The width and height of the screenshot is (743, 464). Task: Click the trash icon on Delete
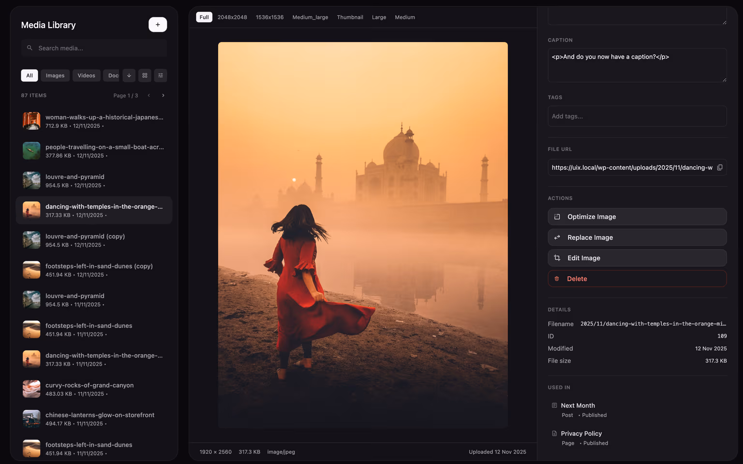click(x=557, y=279)
